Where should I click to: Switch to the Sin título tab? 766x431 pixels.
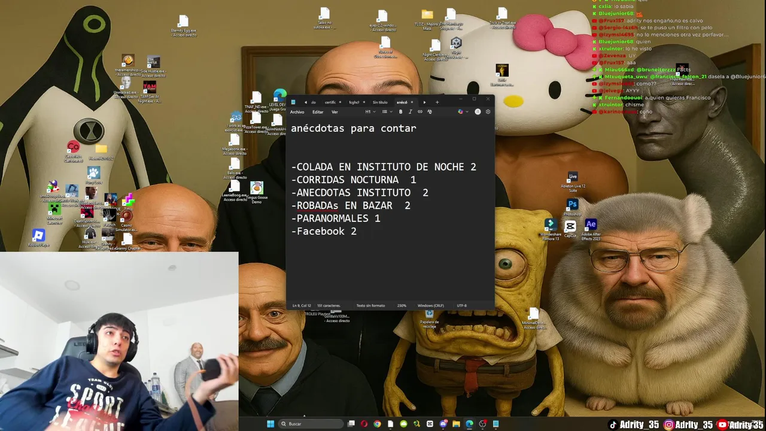tap(380, 102)
